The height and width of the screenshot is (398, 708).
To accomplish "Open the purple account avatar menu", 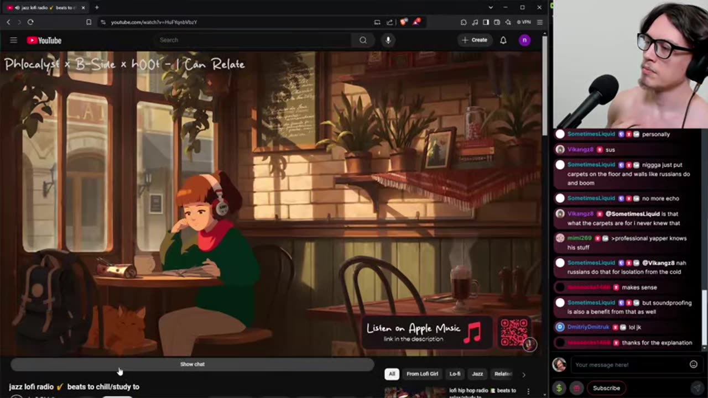I will (524, 40).
